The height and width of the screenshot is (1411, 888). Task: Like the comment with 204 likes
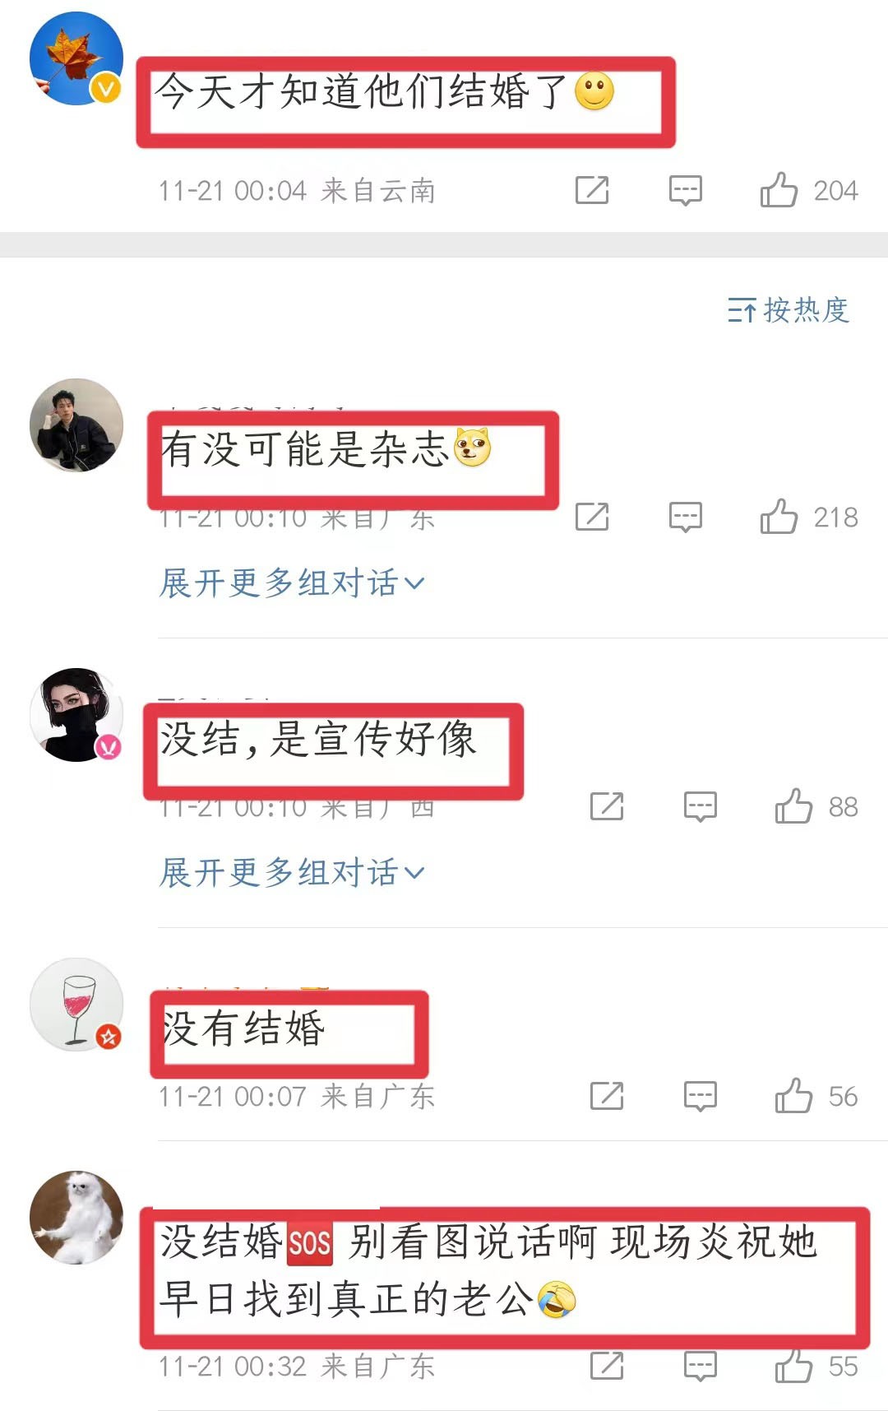coord(779,190)
